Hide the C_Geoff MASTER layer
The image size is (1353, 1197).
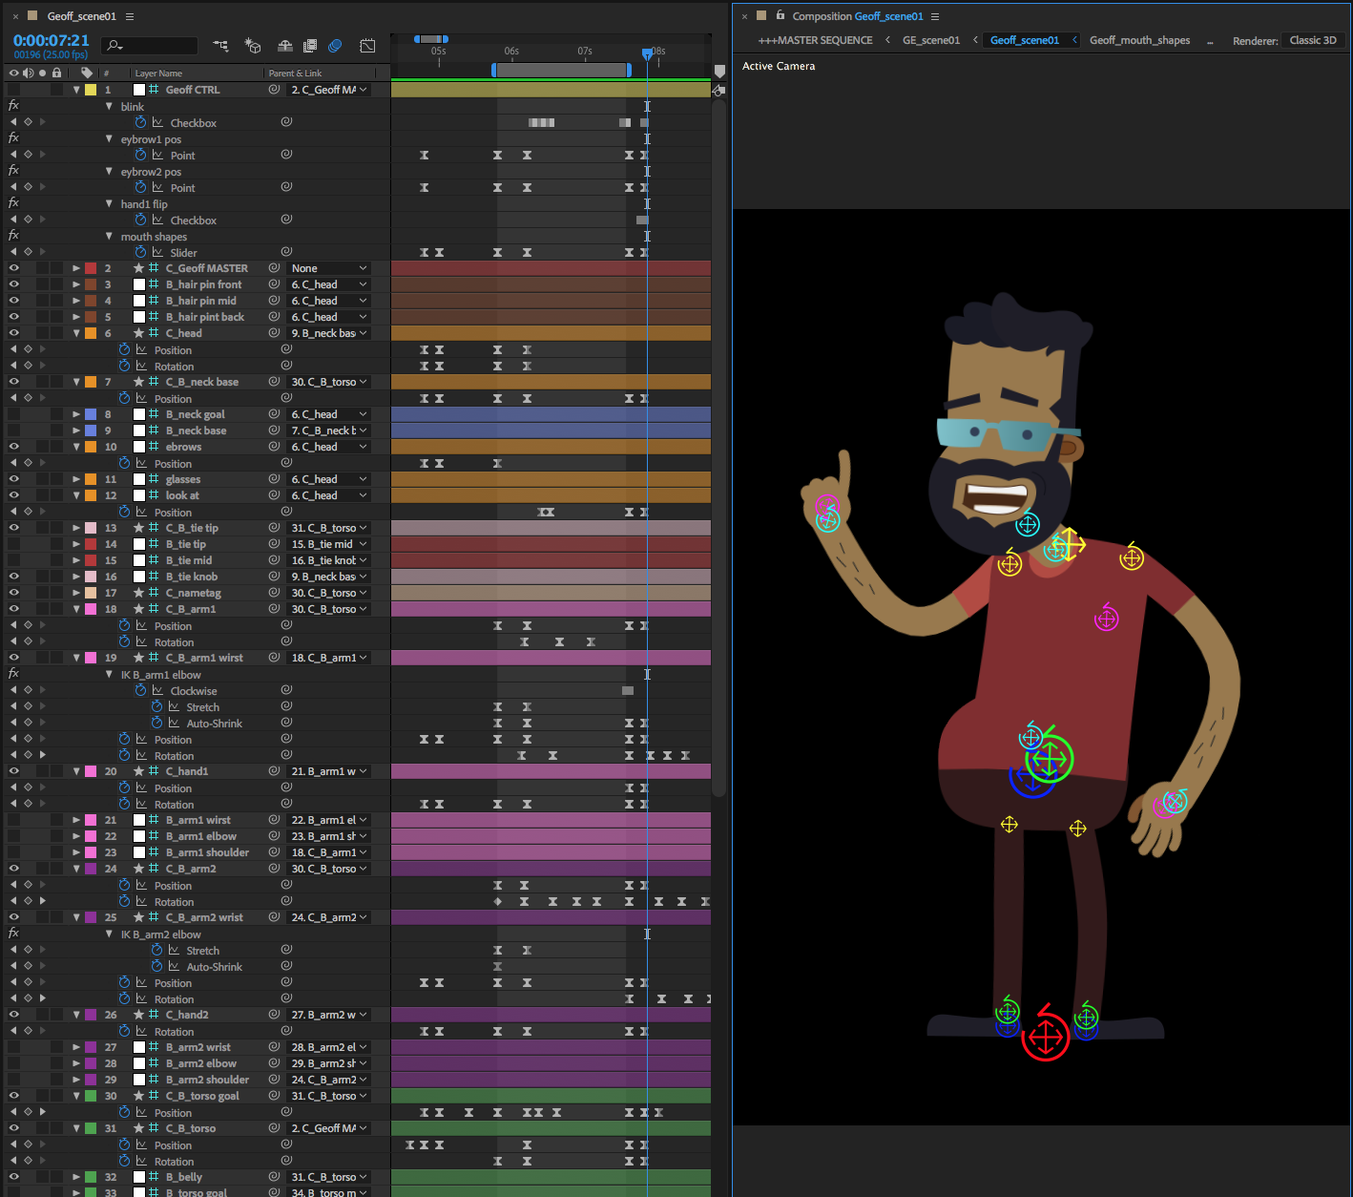pos(13,268)
